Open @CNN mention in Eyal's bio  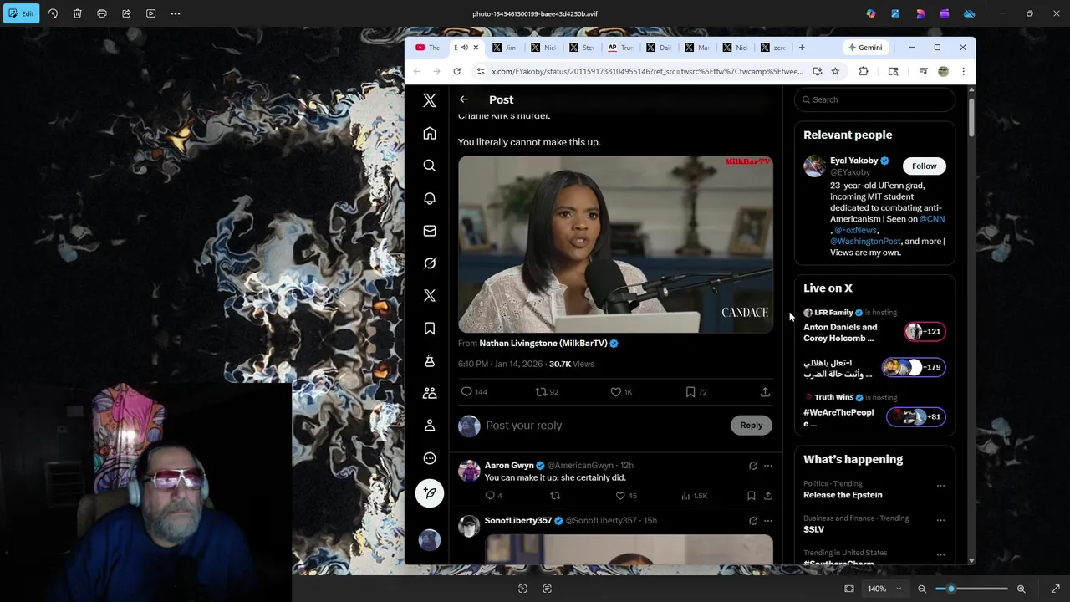[x=932, y=219]
